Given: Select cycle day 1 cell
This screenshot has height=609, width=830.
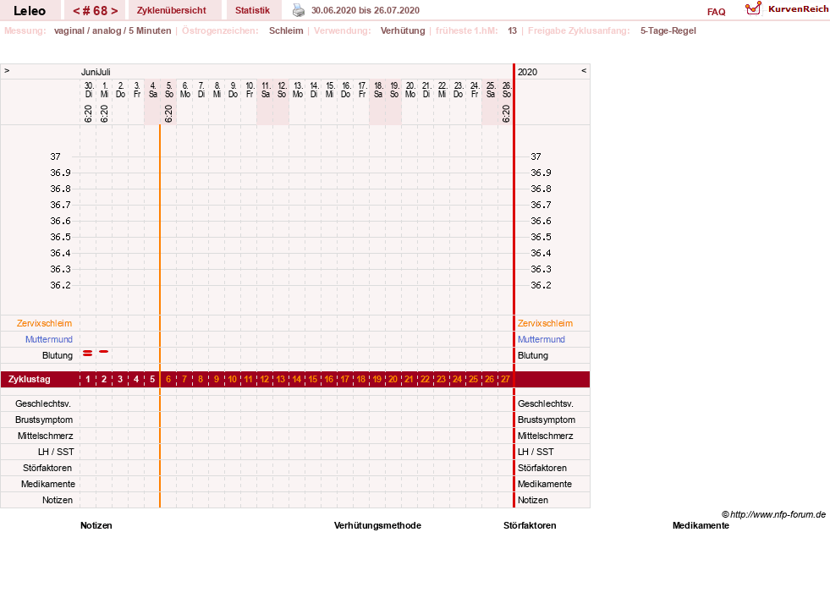Looking at the screenshot, I should (x=88, y=380).
